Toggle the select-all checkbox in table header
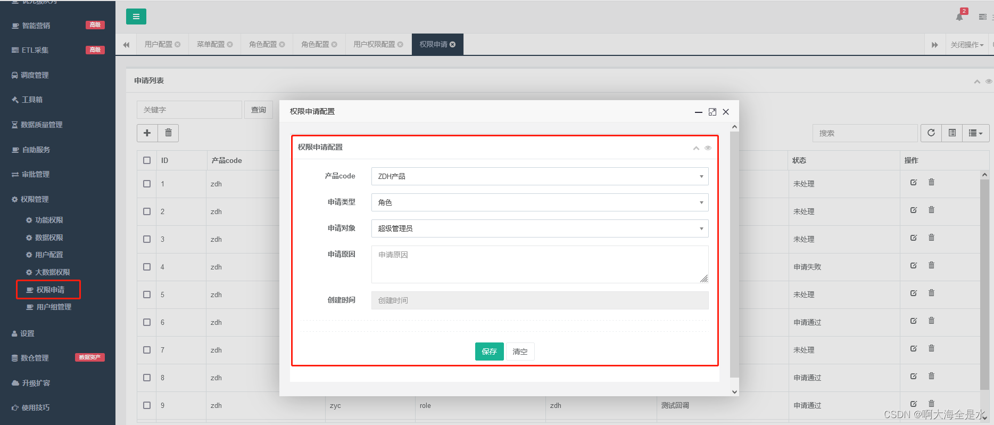Screen dimensions: 994x425 147,160
